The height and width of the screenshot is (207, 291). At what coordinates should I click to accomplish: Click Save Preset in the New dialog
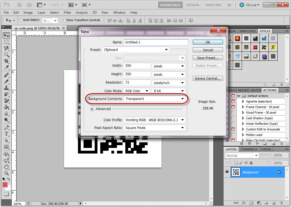click(x=207, y=58)
